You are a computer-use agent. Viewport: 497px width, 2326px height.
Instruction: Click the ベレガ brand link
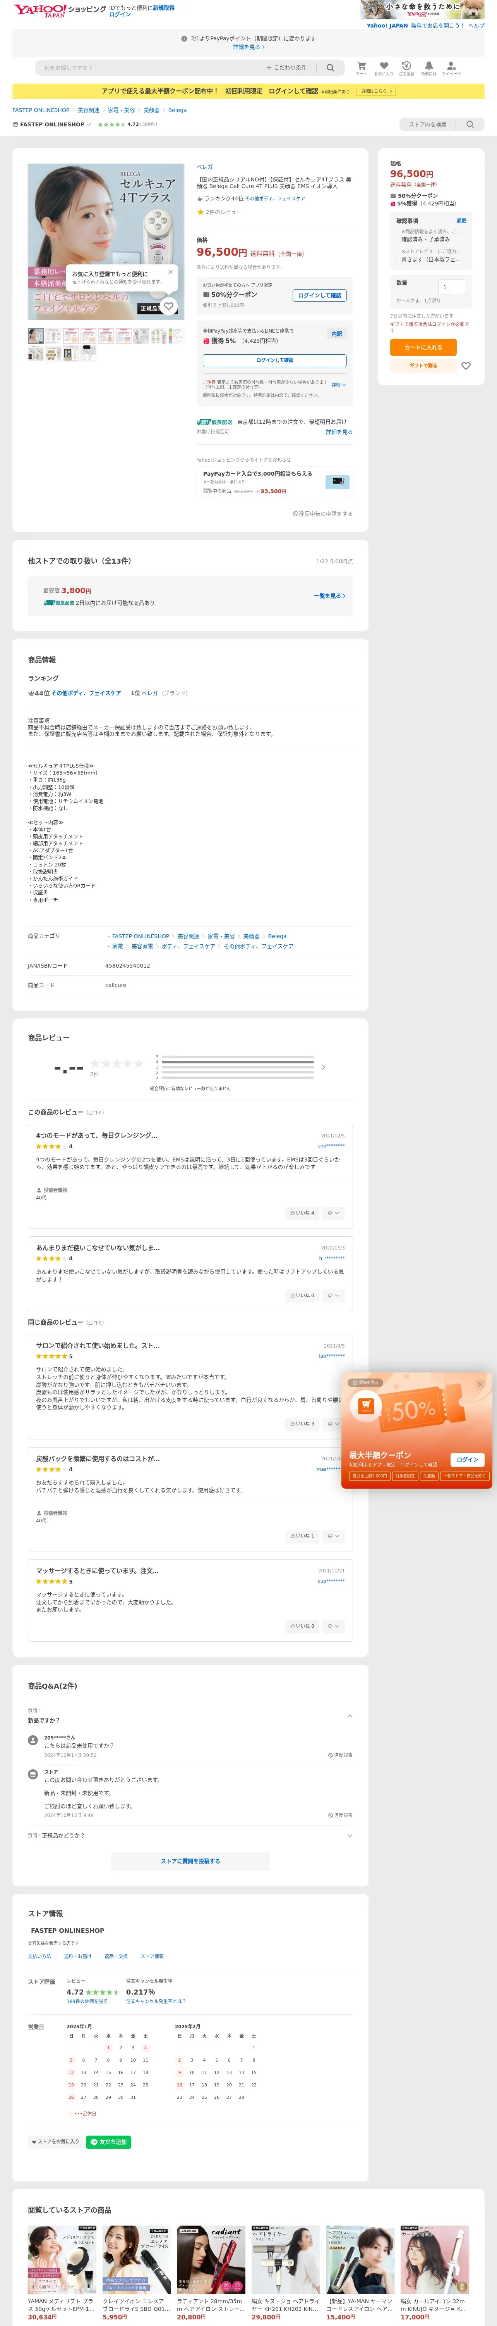tap(205, 167)
